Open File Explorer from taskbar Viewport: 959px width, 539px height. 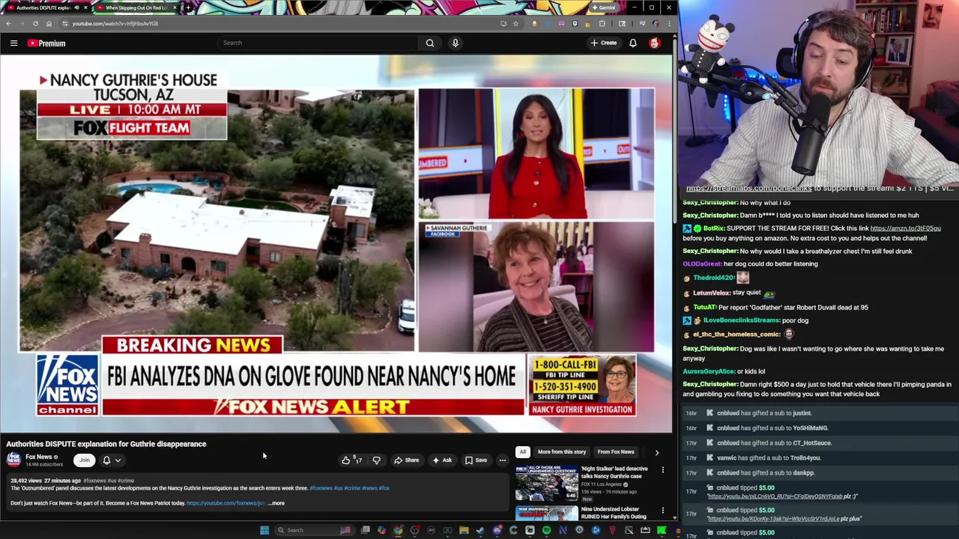[464, 530]
